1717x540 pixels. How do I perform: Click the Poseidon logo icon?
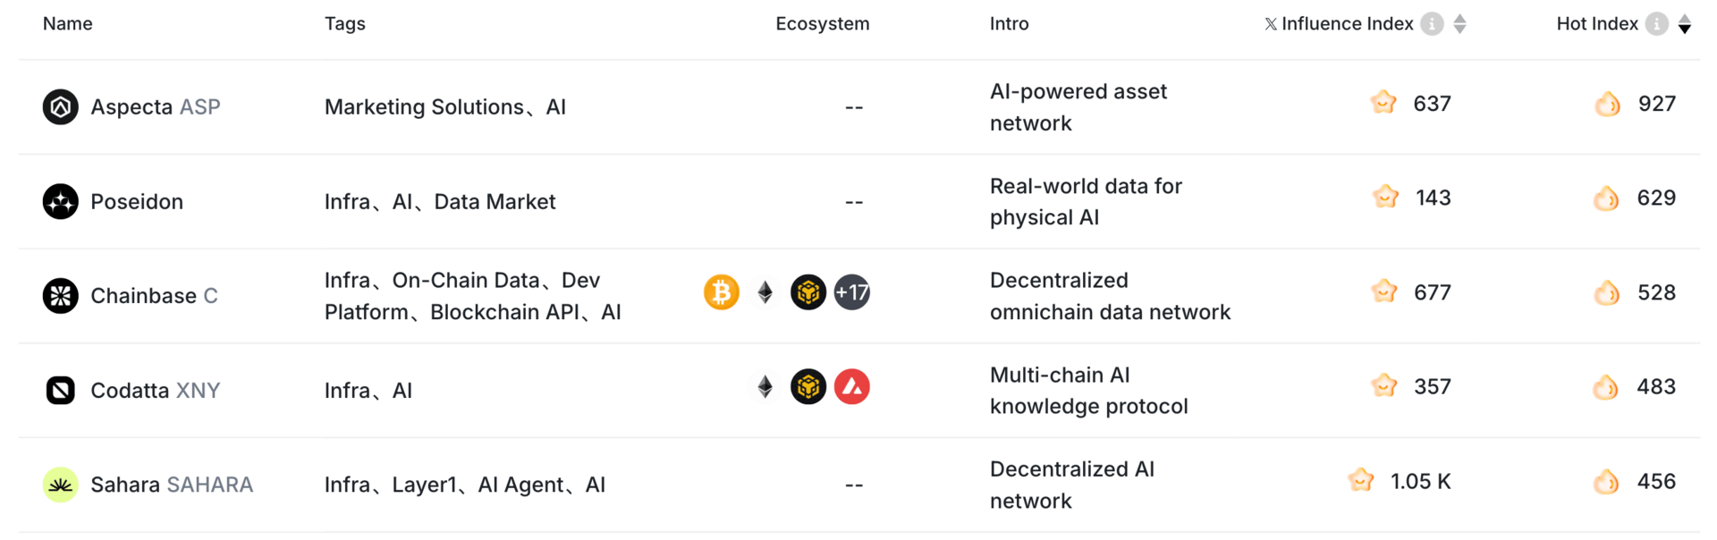tap(61, 202)
